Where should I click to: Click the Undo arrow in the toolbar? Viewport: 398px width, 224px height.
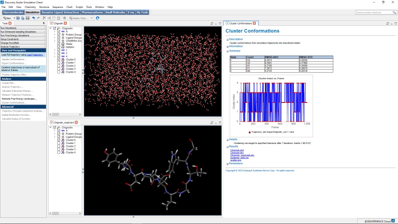tap(34, 18)
